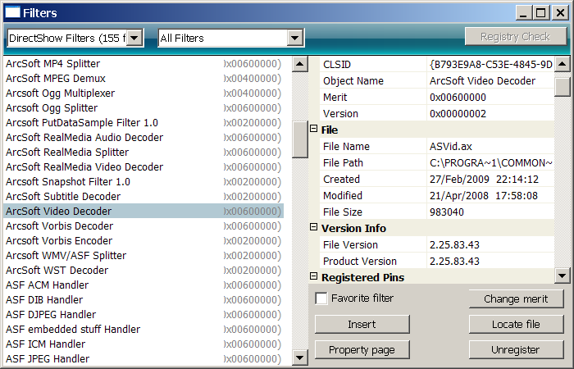The image size is (574, 369).
Task: Select Arcsoft Snapshot Filter 1.0
Action: pos(143,181)
